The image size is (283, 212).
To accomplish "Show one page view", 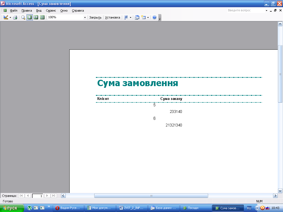I will (30, 17).
